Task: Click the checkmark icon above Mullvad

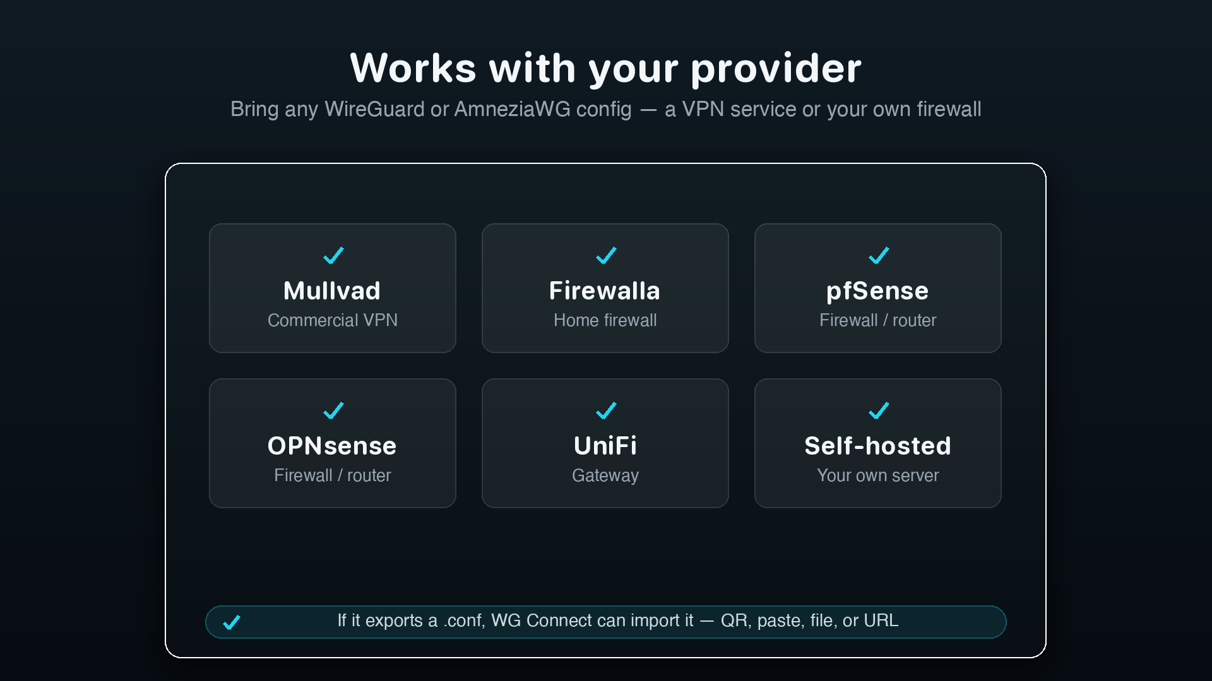Action: pos(333,255)
